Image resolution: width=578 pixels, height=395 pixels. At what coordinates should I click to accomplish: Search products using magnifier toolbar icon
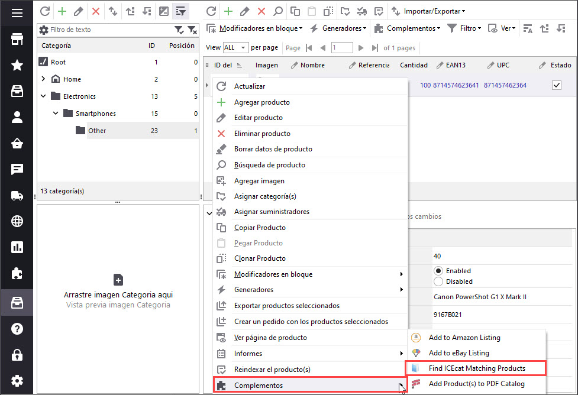coord(278,11)
